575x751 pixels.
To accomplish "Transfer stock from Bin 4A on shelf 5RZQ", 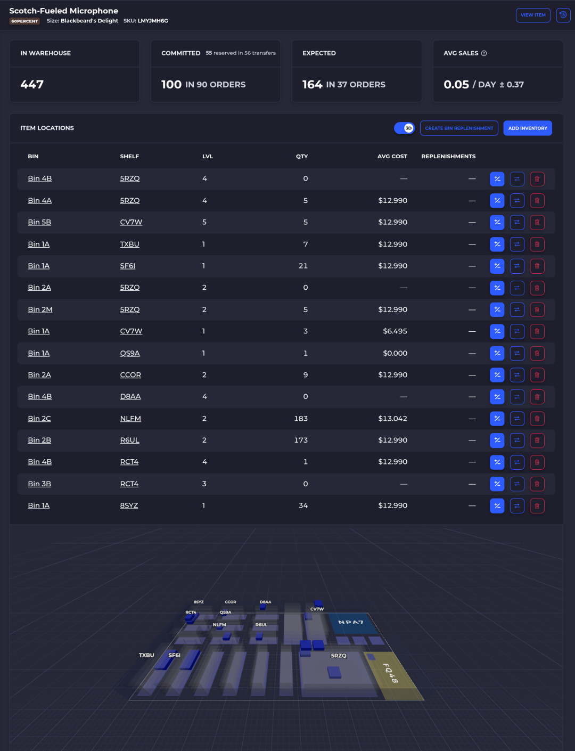I will coord(517,201).
